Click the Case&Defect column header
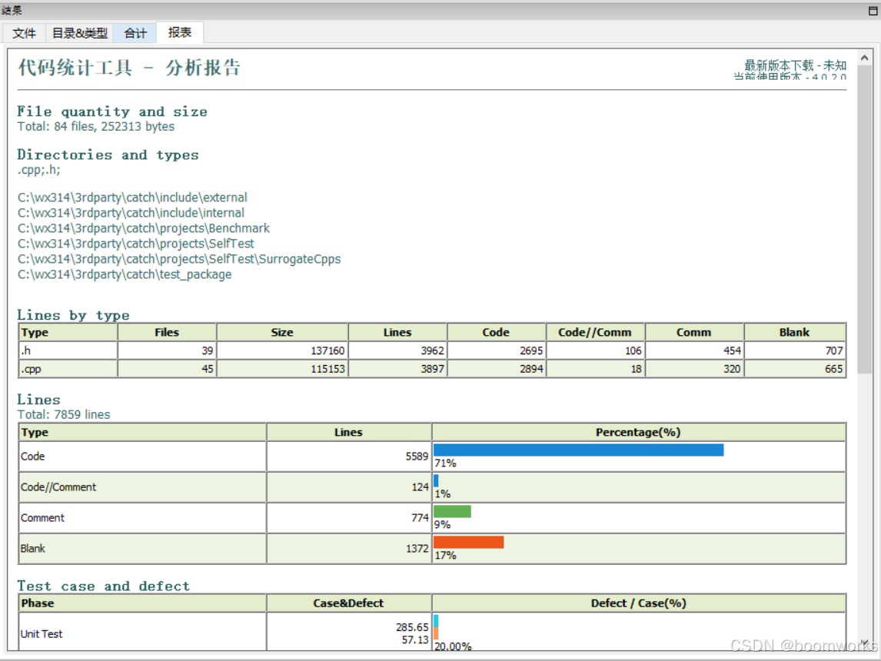 (348, 603)
